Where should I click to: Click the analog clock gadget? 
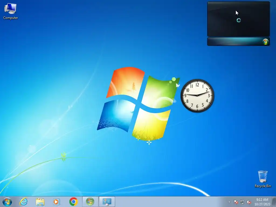click(197, 96)
